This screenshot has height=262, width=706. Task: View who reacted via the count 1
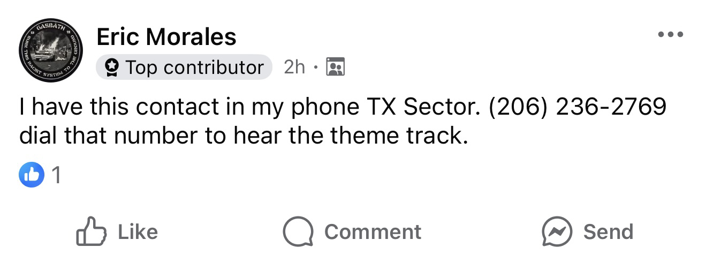(56, 176)
